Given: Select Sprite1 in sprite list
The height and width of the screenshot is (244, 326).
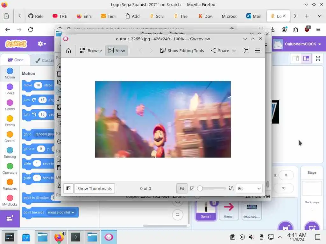Looking at the screenshot, I should 206,211.
